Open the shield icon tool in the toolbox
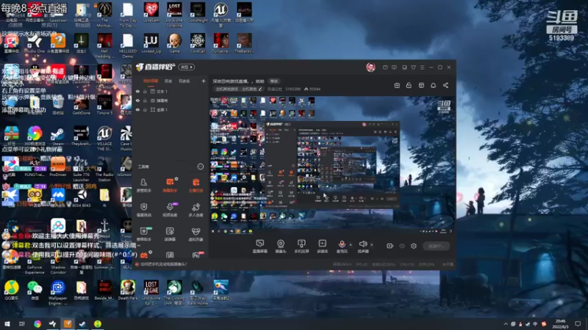This screenshot has width=588, height=330. 143,210
